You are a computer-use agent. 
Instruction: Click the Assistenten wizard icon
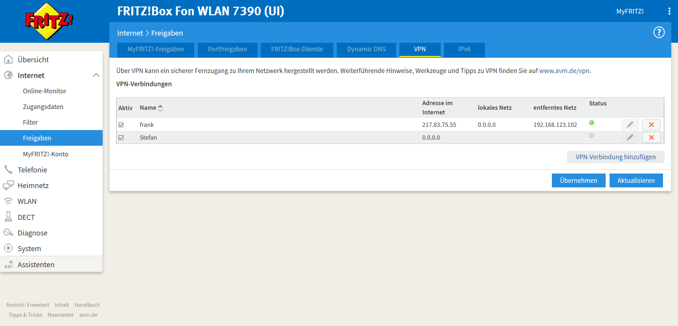8,264
